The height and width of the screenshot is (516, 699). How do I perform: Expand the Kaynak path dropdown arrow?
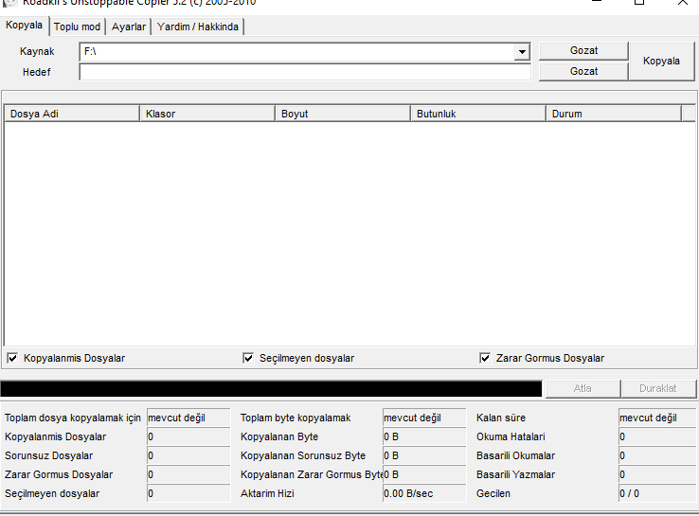(522, 52)
